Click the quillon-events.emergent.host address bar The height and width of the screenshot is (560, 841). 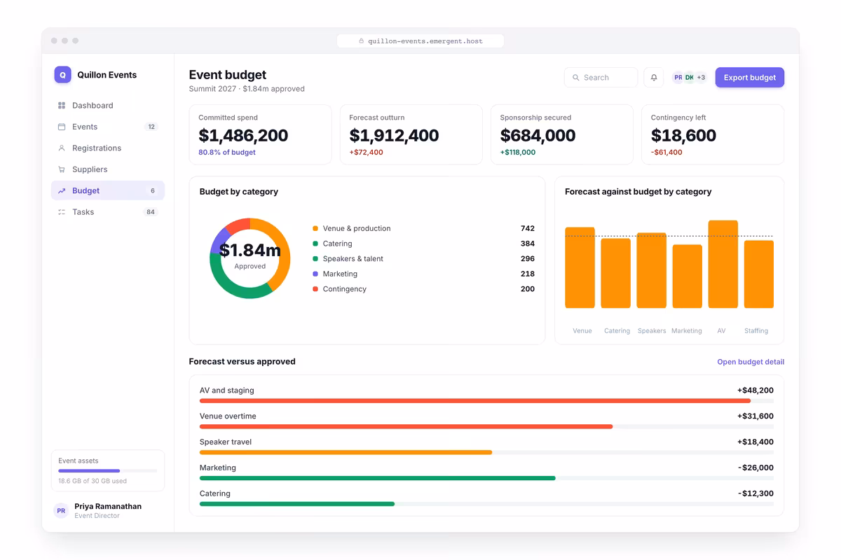pyautogui.click(x=420, y=41)
